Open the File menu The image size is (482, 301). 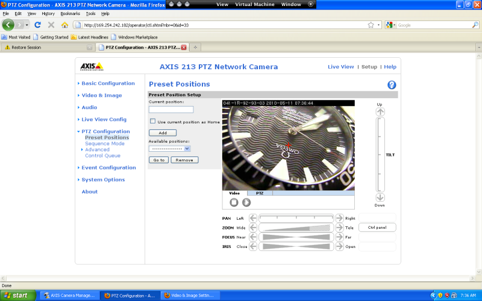5,13
